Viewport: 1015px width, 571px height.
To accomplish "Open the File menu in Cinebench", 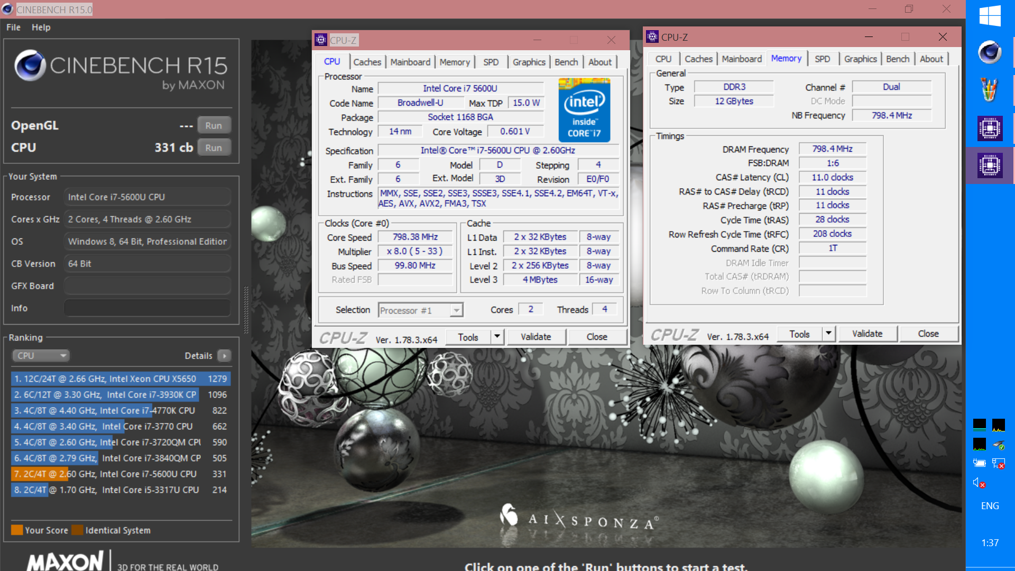I will 13,27.
